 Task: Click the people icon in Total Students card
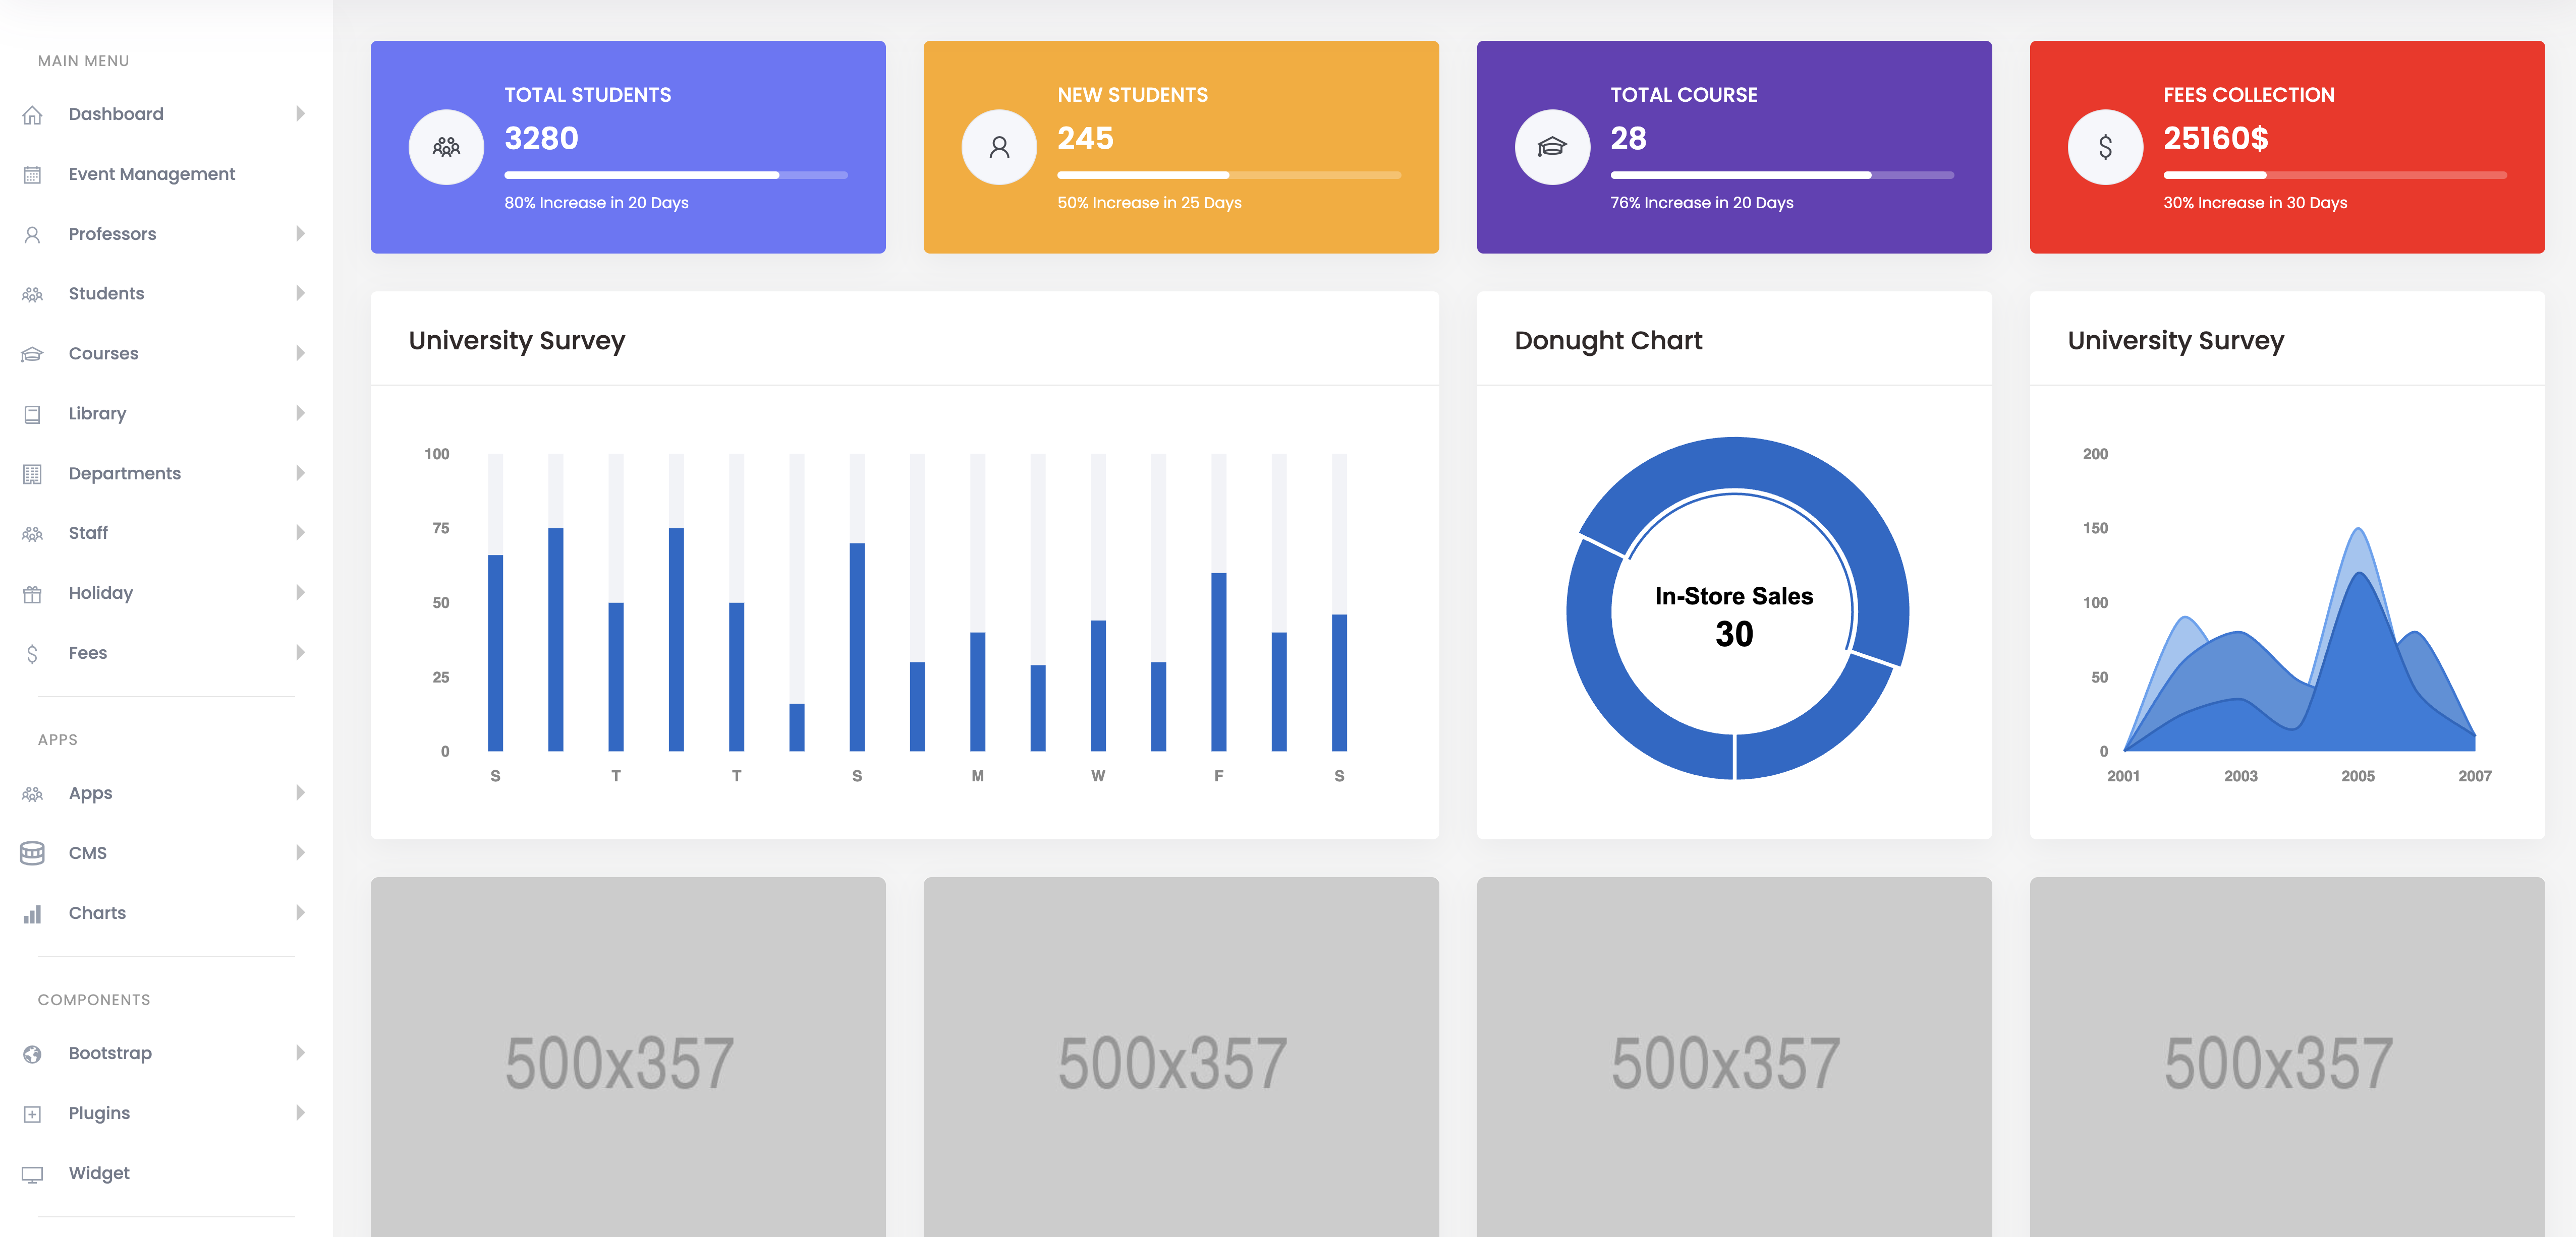coord(446,147)
